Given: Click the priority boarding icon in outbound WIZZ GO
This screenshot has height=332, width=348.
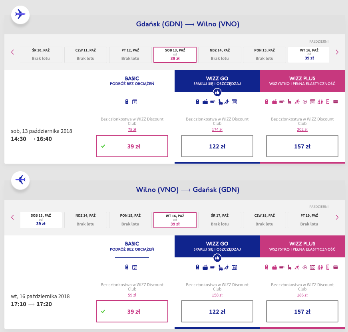Looking at the screenshot, I should click(226, 102).
